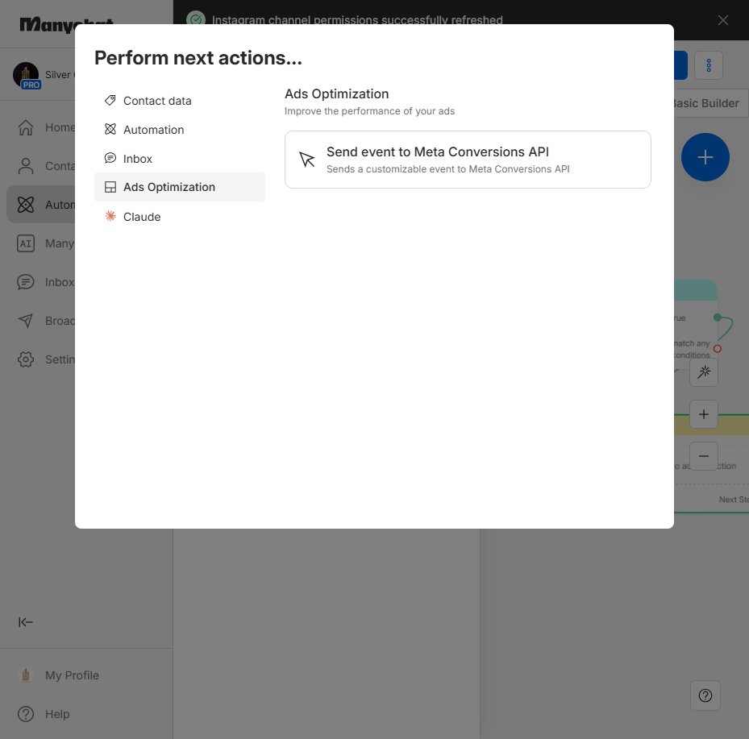This screenshot has height=739, width=749.
Task: Select Contact data category
Action: pos(179,101)
